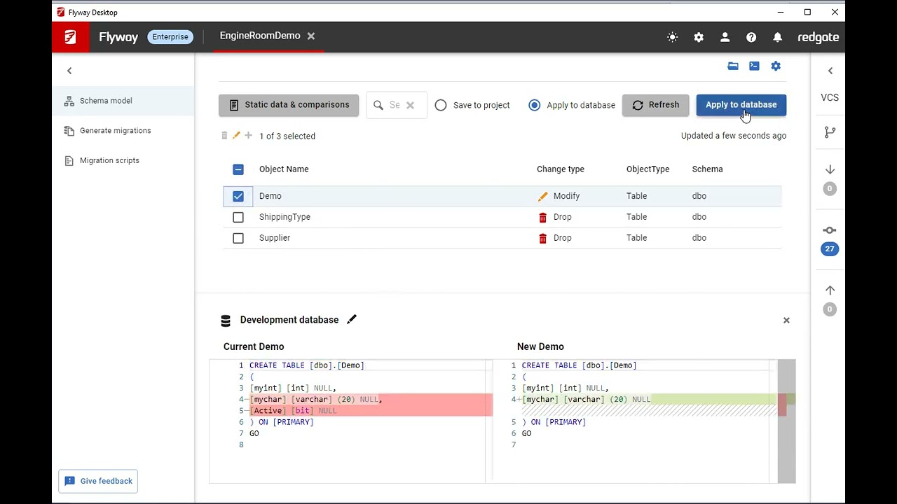Viewport: 897px width, 504px height.
Task: Close the Development database comparison panel
Action: point(786,320)
